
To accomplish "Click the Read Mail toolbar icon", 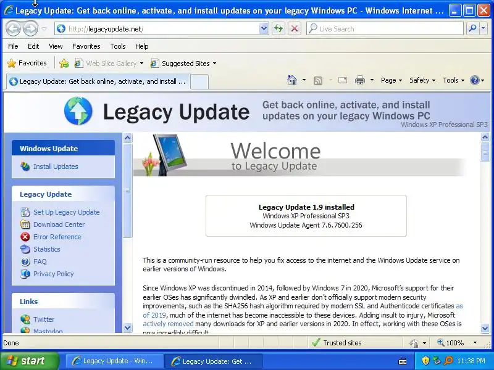I will click(343, 80).
